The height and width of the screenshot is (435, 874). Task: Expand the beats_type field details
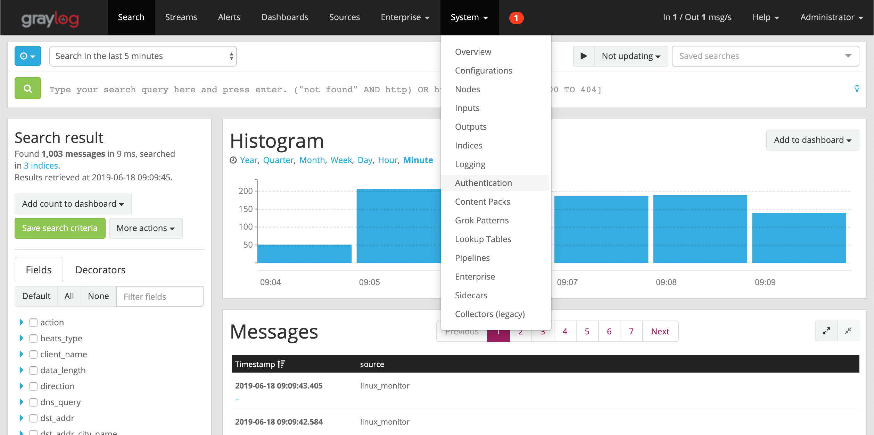point(21,338)
